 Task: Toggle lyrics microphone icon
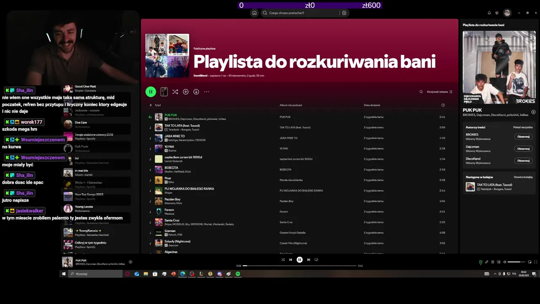click(x=486, y=262)
